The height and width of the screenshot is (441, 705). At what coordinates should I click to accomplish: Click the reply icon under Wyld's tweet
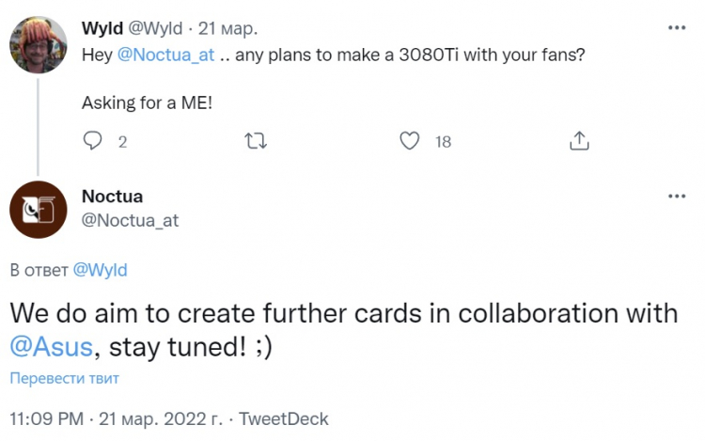point(92,141)
